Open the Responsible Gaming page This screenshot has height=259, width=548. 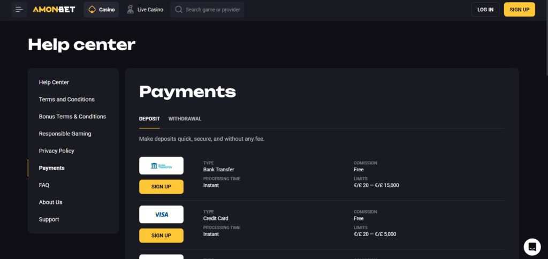[65, 134]
